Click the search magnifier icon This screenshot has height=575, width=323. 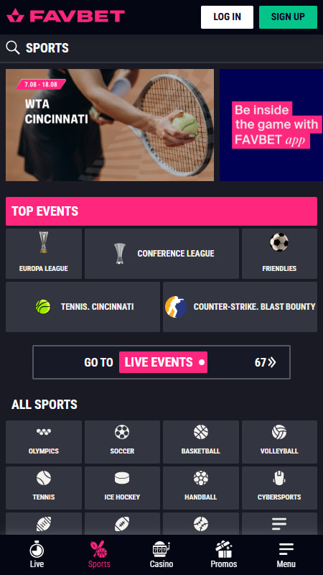[x=13, y=47]
